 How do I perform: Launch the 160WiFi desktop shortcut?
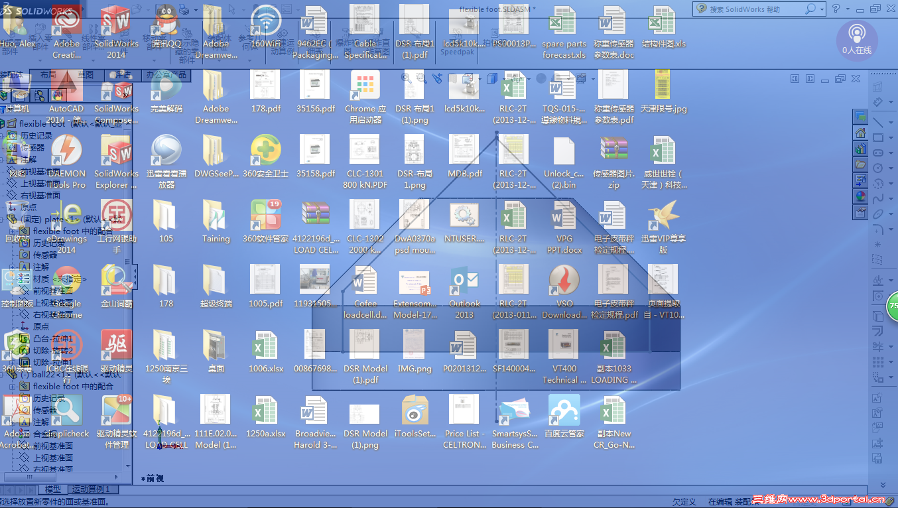[266, 27]
